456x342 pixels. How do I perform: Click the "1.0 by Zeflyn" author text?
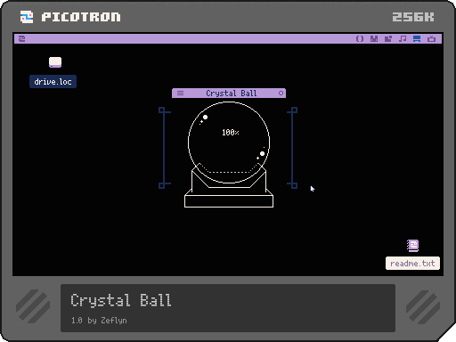[99, 321]
